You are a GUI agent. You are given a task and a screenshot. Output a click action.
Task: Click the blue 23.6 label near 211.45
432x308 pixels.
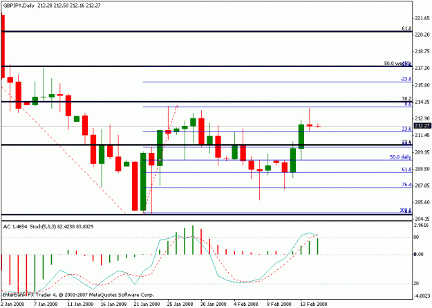tap(406, 129)
